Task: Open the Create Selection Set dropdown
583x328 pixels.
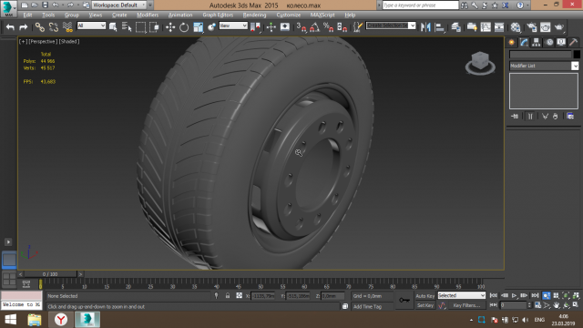Action: tap(391, 26)
